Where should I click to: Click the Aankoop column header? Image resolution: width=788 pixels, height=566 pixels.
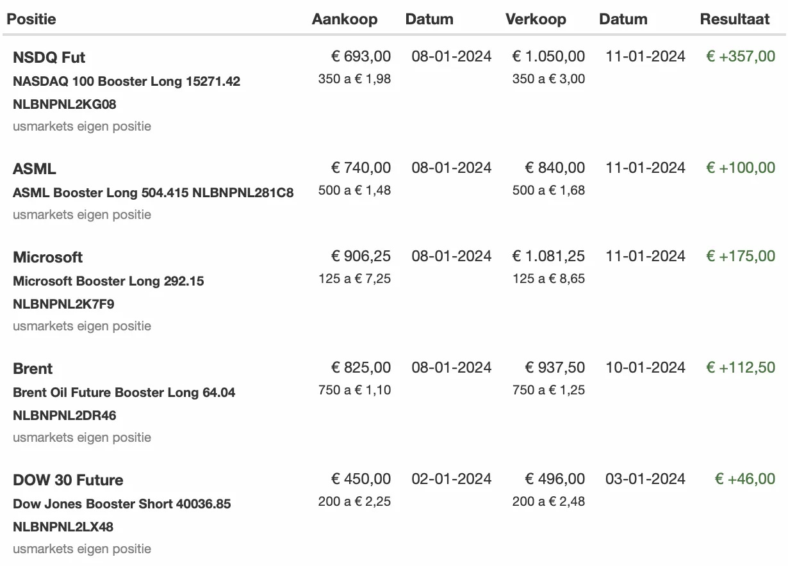tap(345, 19)
